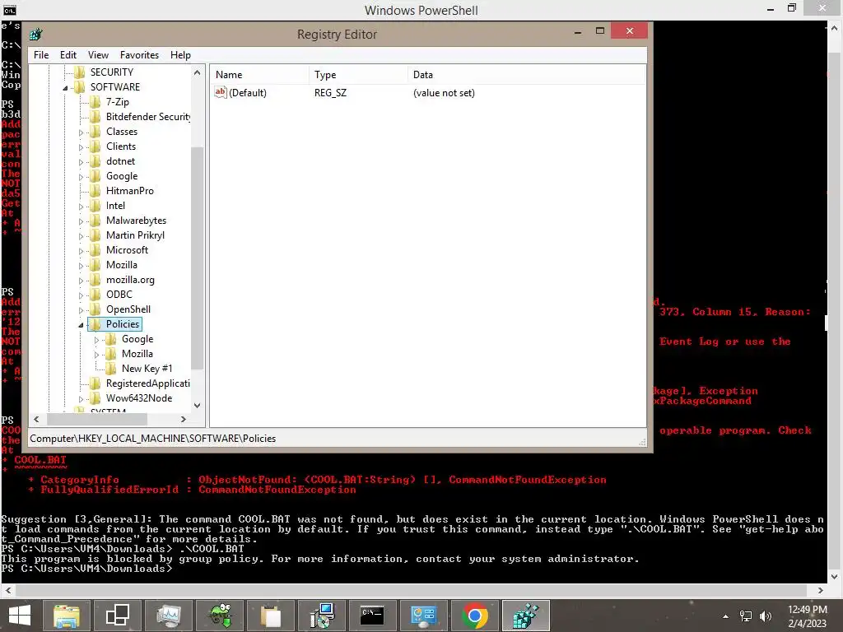Expand the Malwarebytes key
Image resolution: width=843 pixels, height=632 pixels.
(81, 221)
